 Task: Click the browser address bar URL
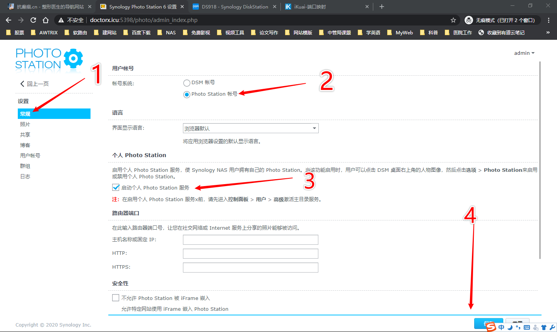[x=144, y=20]
